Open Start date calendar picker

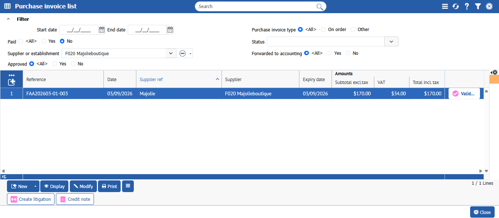tap(102, 30)
